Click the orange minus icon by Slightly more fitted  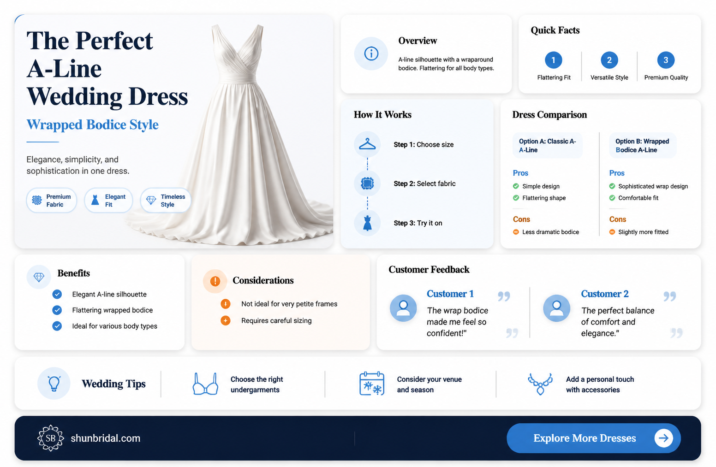[612, 232]
